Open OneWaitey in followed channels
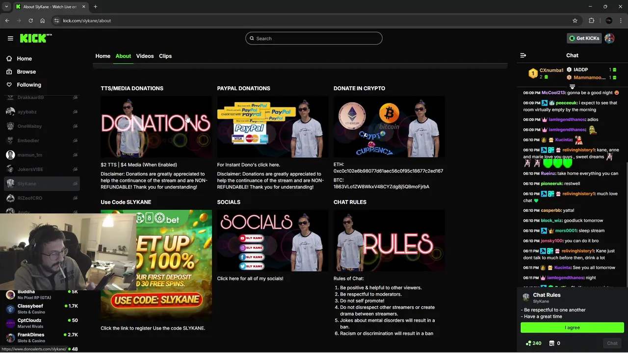This screenshot has width=628, height=353. point(42,126)
